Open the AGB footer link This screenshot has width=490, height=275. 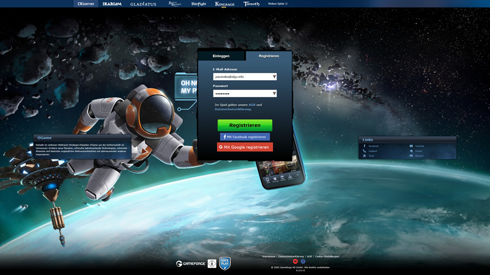coord(309,256)
